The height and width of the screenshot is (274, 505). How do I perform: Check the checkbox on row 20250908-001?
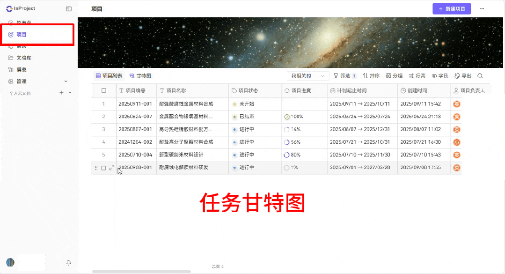click(x=104, y=167)
